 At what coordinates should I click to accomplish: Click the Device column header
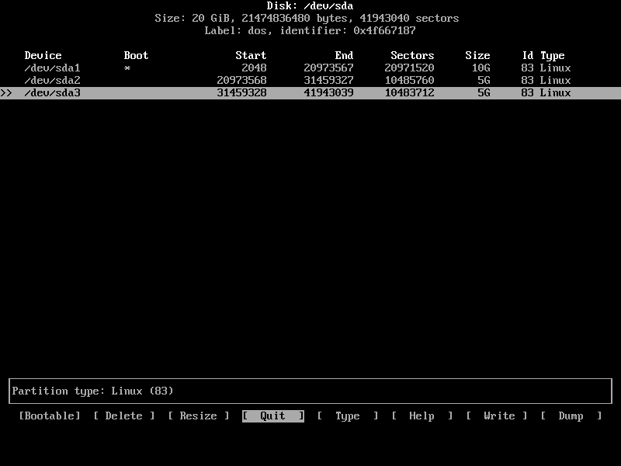(43, 55)
